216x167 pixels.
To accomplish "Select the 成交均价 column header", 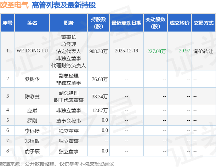I will [x=180, y=23].
